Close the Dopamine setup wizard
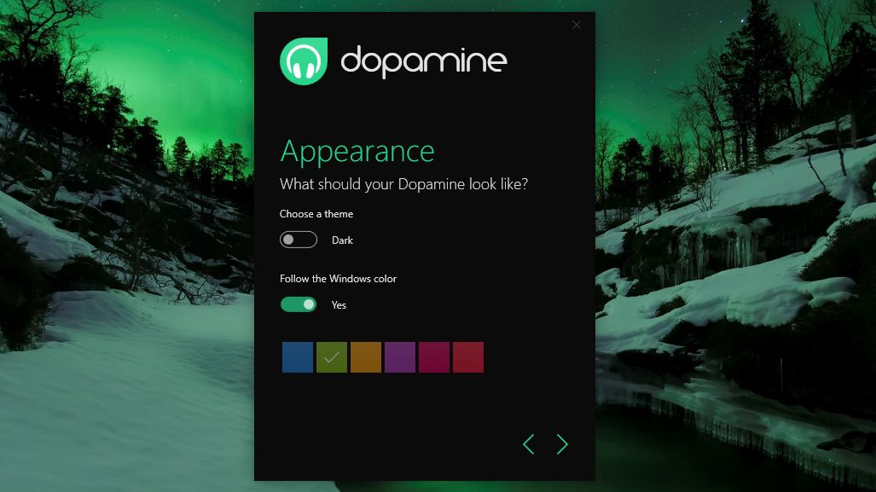 576,25
